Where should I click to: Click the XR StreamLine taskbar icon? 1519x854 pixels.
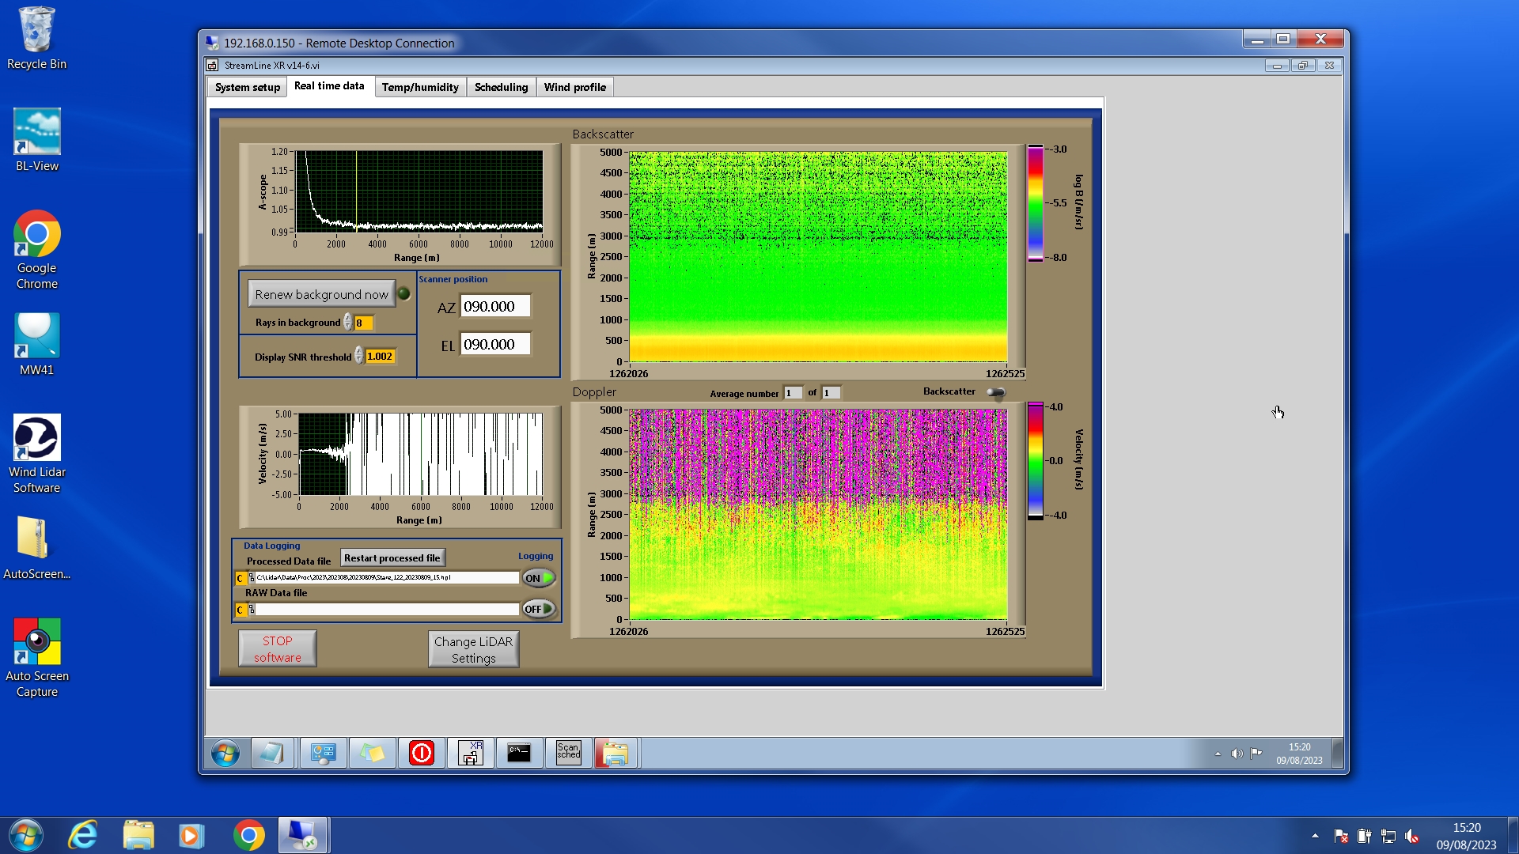click(x=471, y=752)
